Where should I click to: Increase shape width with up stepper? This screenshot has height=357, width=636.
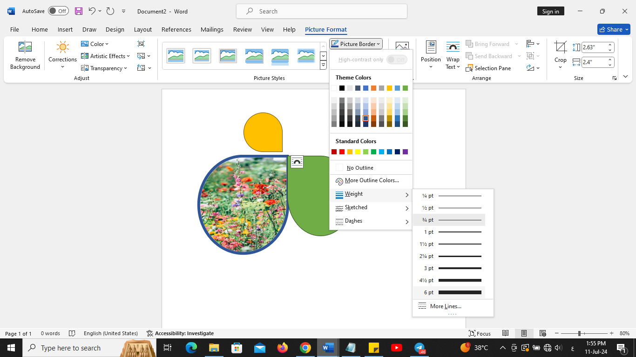[610, 59]
